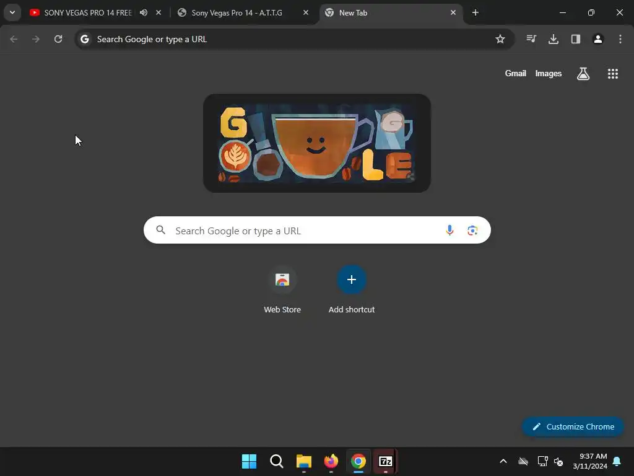Open Customize Chrome
The image size is (634, 476).
(x=573, y=426)
